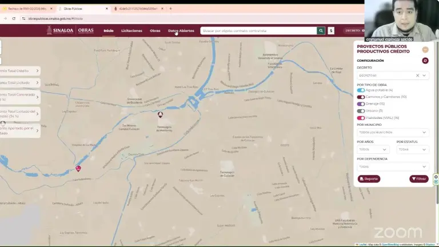Open site information icon in address bar
The image size is (439, 247).
[x=23, y=18]
